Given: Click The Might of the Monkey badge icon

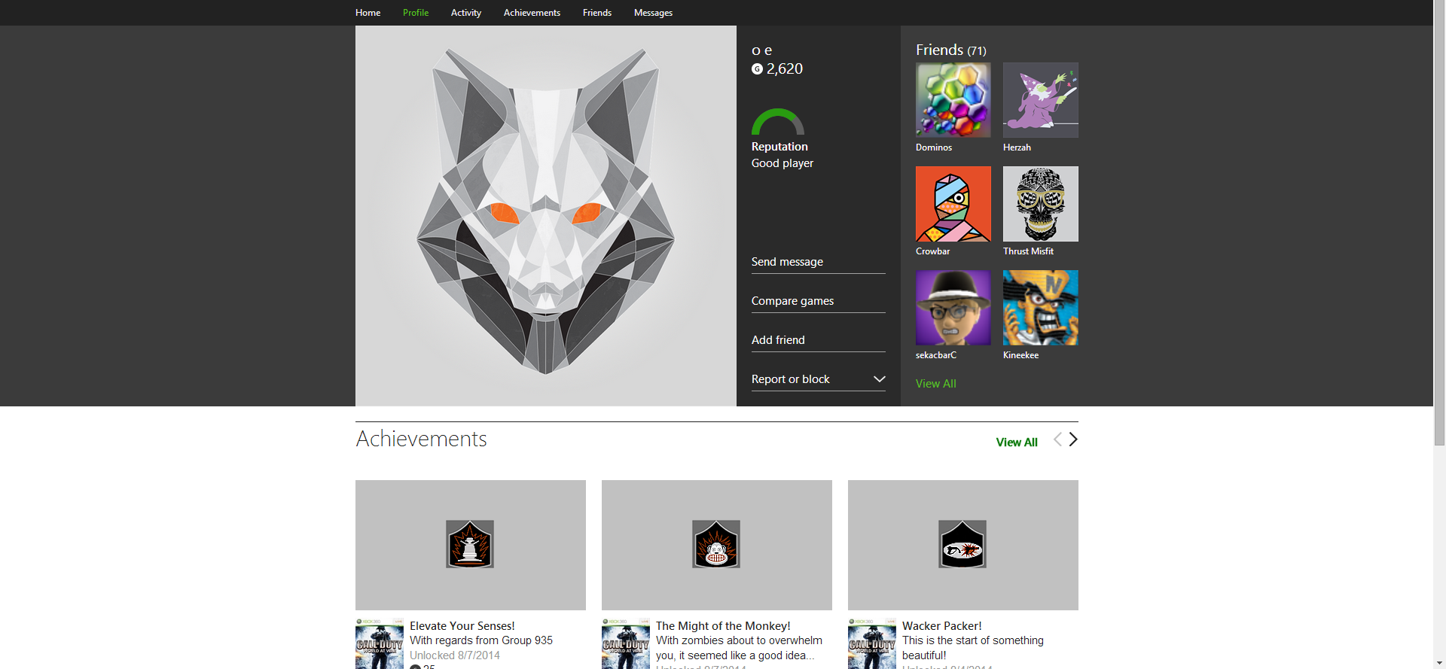Looking at the screenshot, I should click(716, 544).
